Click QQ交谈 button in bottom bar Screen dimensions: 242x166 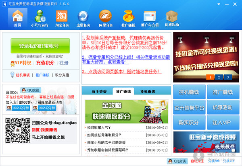click(177, 161)
